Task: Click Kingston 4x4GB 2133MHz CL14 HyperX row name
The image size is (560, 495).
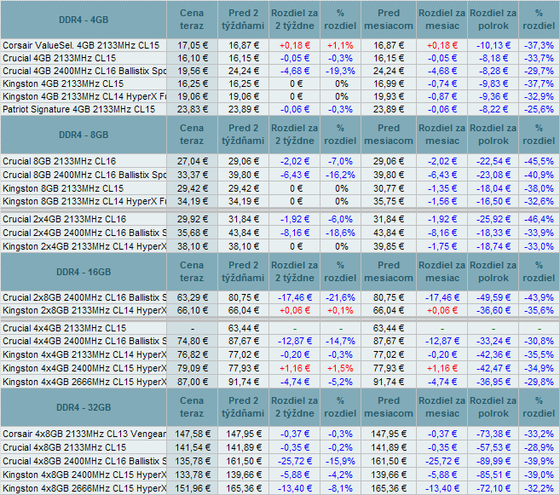Action: point(84,354)
